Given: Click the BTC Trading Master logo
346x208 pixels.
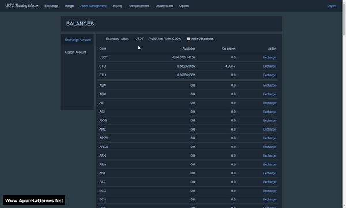Looking at the screenshot, I should [x=22, y=6].
